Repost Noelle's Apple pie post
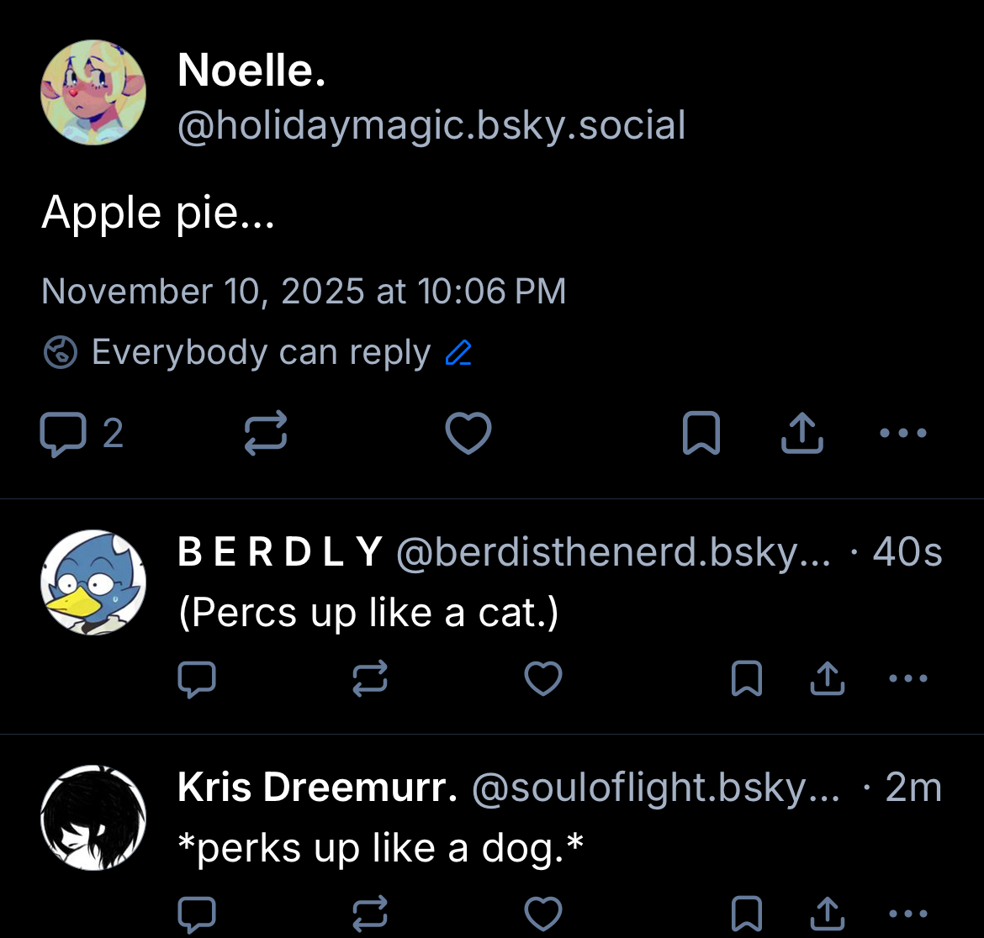The height and width of the screenshot is (938, 984). point(266,434)
